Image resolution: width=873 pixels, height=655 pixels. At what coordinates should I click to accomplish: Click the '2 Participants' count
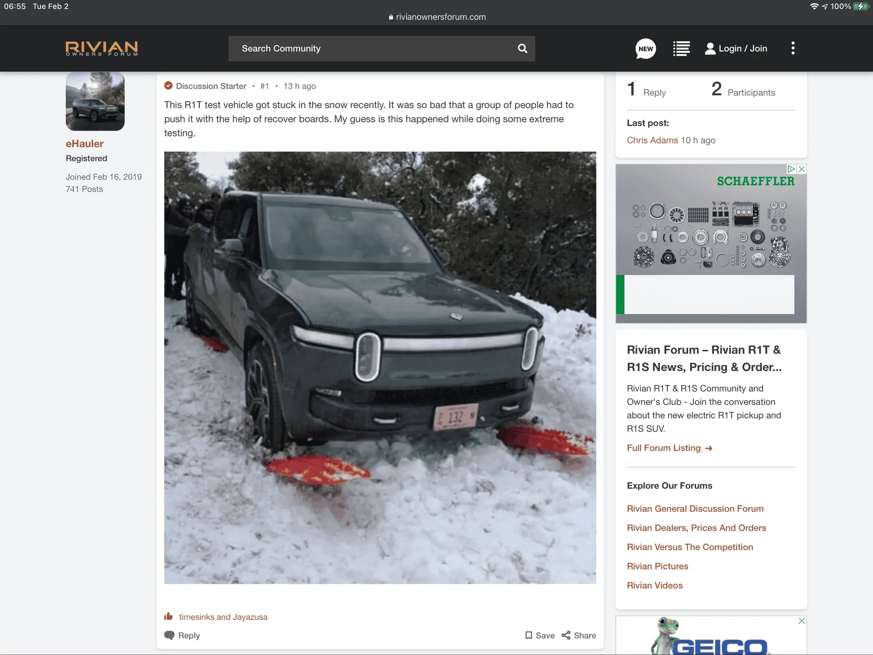point(743,90)
